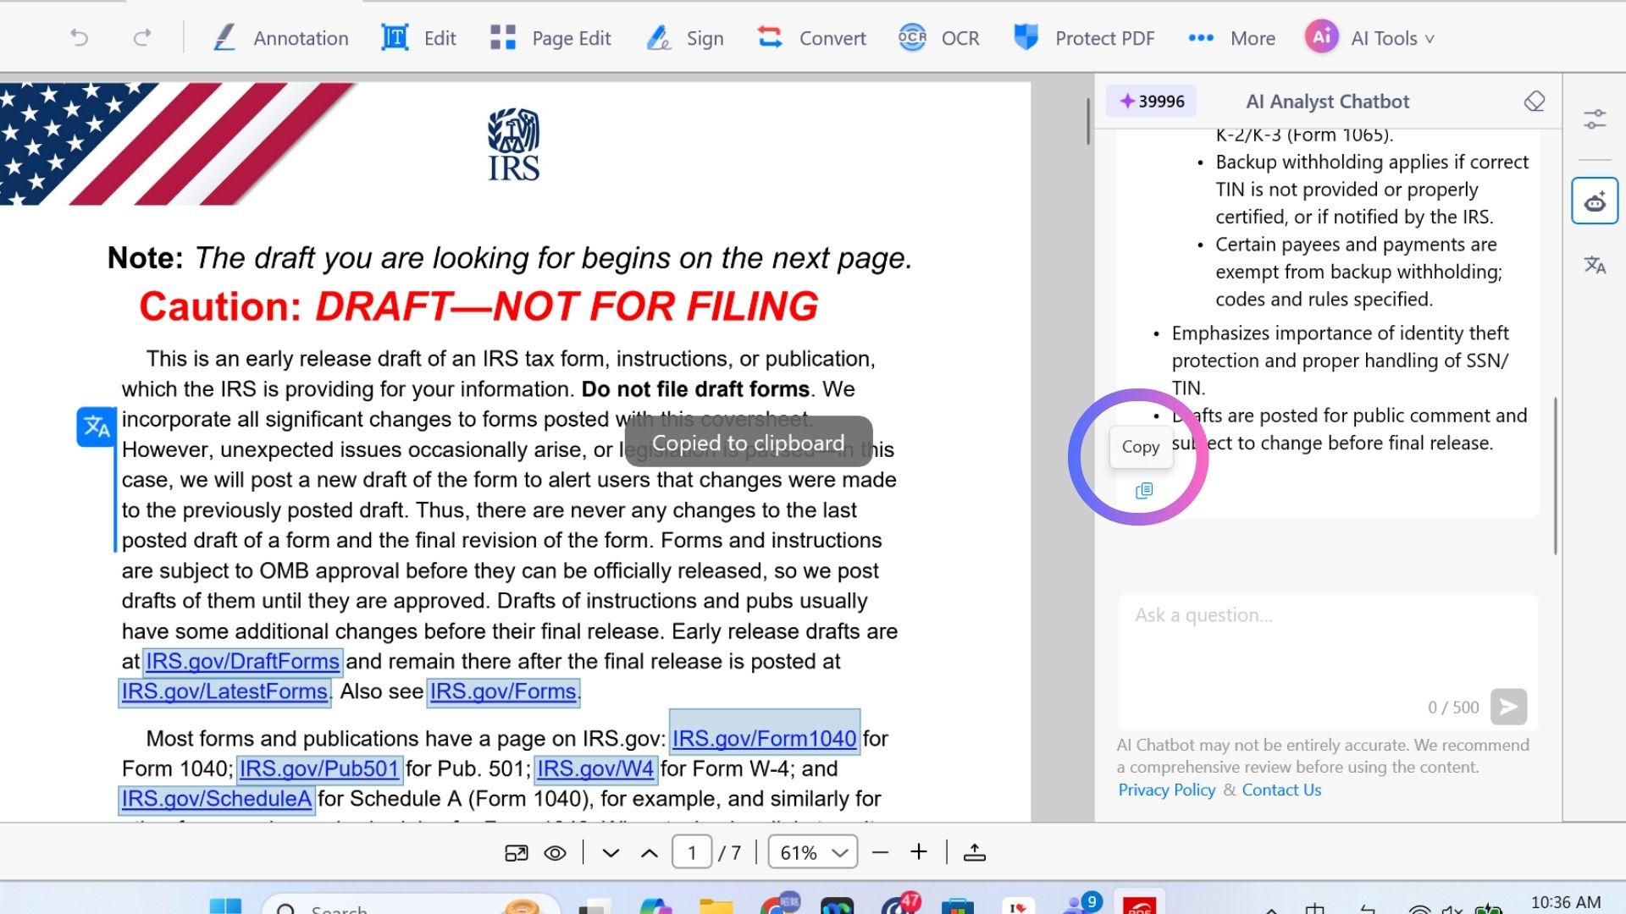Click the send message arrow button
The image size is (1626, 914).
[1508, 707]
